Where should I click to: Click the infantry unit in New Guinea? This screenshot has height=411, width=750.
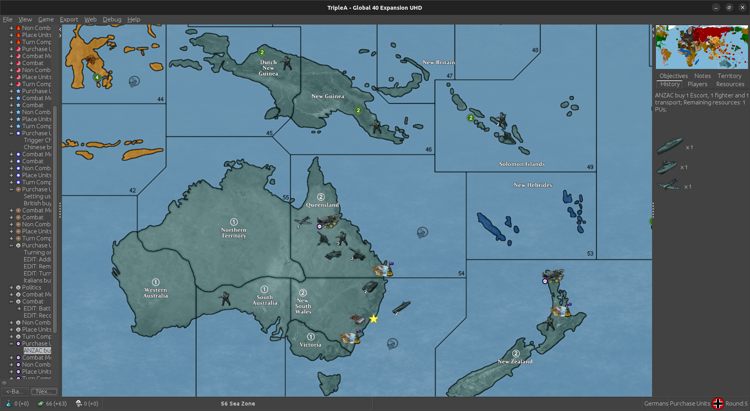pyautogui.click(x=376, y=127)
